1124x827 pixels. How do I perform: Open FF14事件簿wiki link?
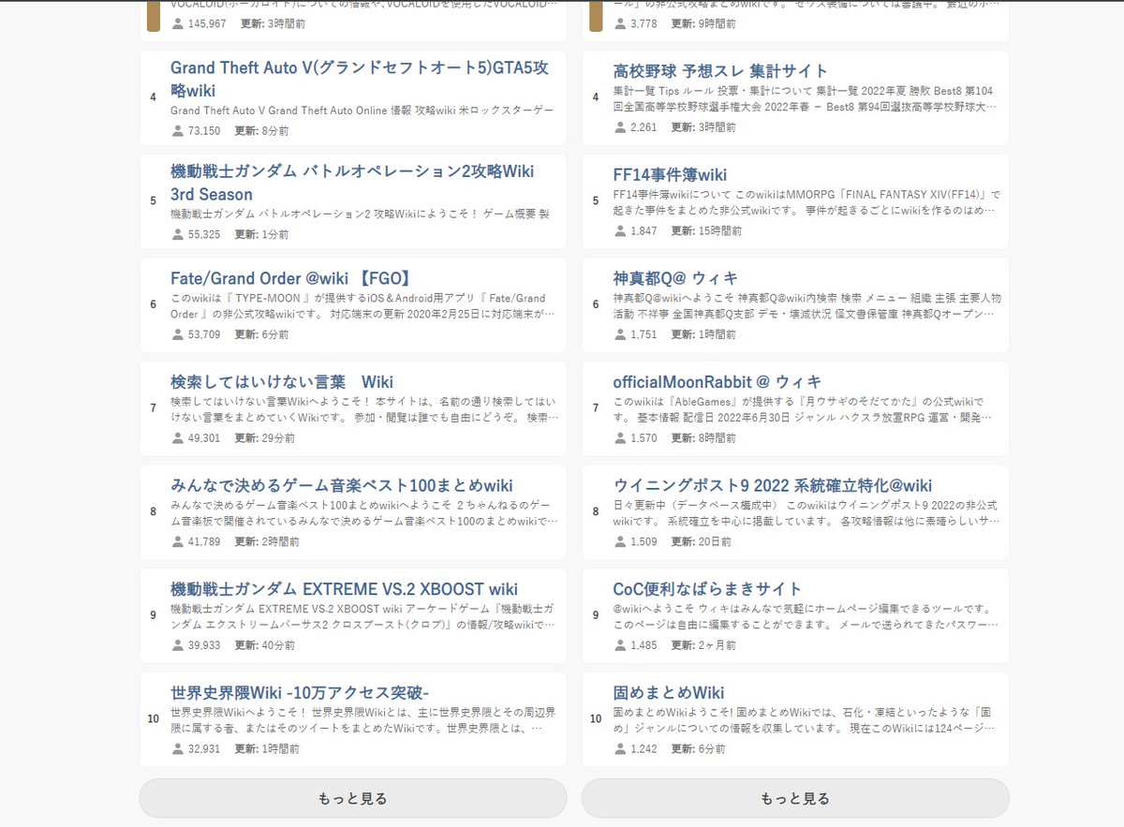click(x=670, y=175)
